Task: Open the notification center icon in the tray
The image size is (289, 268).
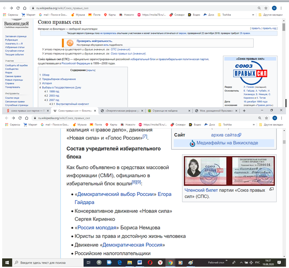Action: (280, 262)
